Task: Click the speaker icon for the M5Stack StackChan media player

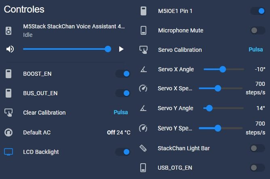Action: click(x=8, y=31)
